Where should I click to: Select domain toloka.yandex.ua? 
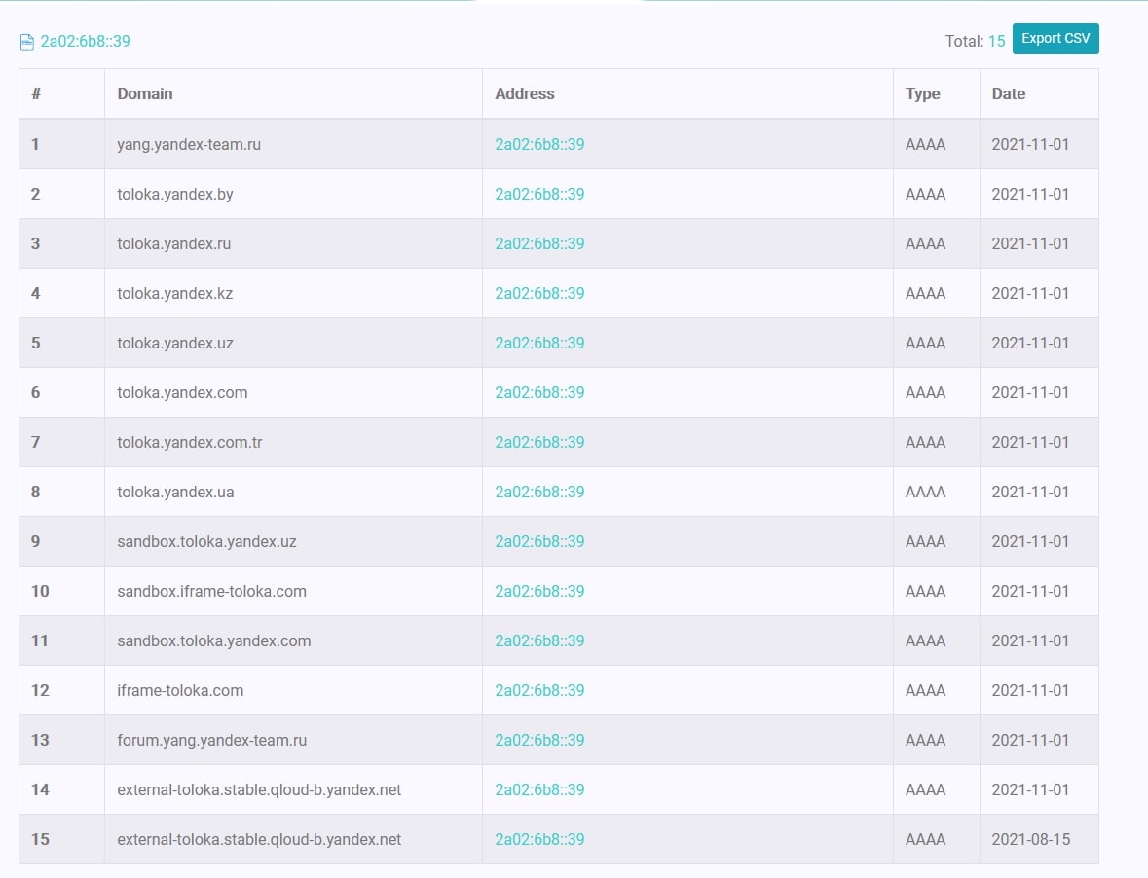point(175,493)
